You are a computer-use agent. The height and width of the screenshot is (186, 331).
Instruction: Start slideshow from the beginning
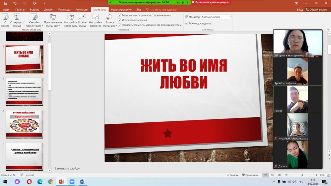[5, 20]
